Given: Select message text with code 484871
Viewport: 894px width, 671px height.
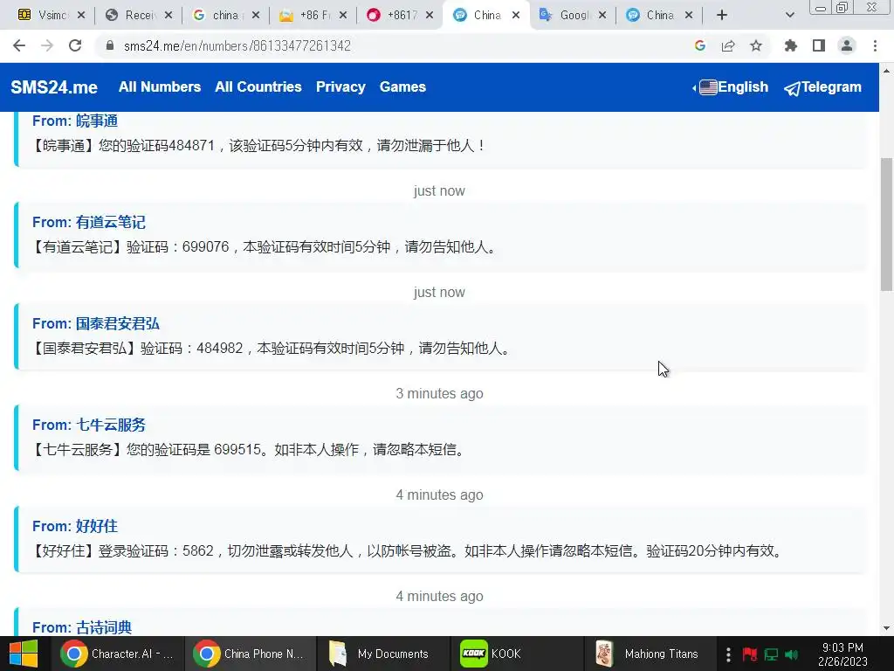Looking at the screenshot, I should pos(258,146).
